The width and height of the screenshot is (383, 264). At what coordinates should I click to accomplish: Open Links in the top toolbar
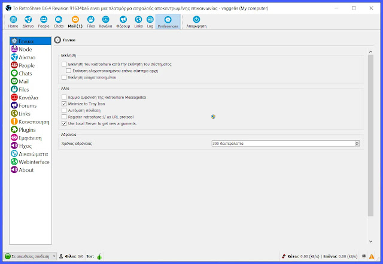click(x=138, y=22)
